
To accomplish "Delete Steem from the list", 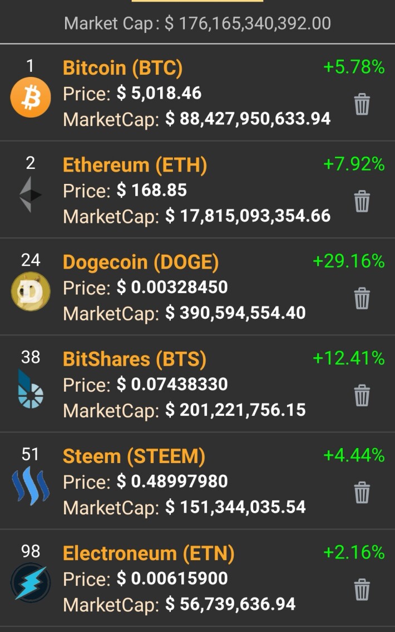I will click(362, 493).
